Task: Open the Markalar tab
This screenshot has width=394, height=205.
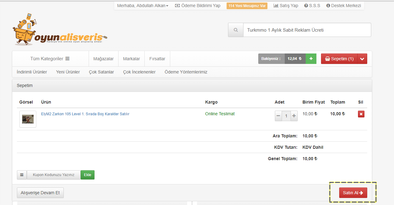Action: pos(131,59)
